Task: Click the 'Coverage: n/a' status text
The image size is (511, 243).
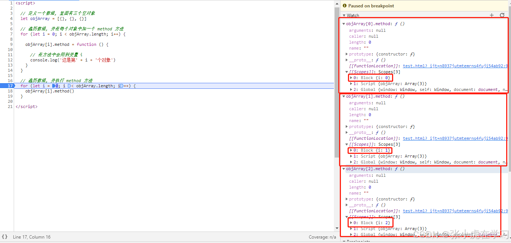Action: (322, 237)
